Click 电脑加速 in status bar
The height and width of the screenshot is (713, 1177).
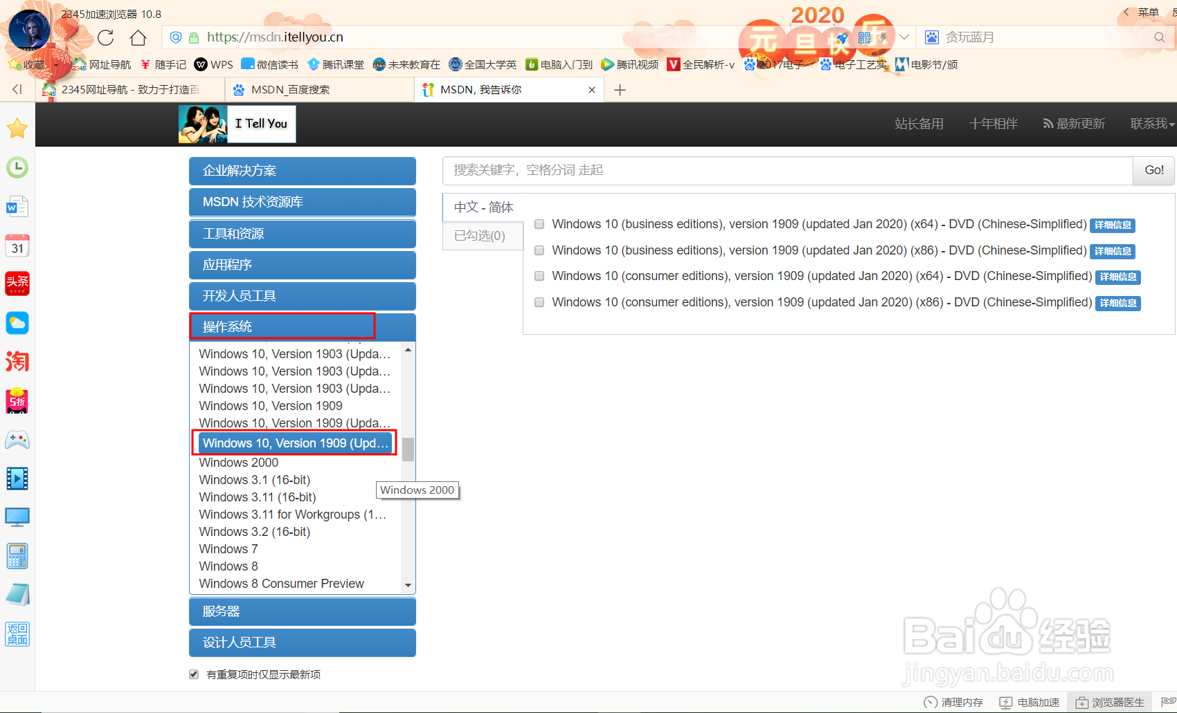[1030, 702]
